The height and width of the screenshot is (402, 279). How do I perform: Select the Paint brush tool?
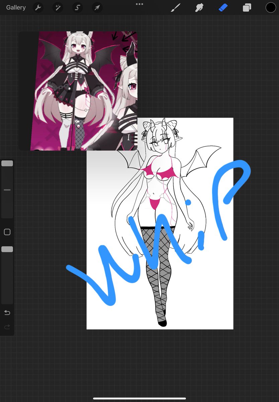tap(176, 7)
